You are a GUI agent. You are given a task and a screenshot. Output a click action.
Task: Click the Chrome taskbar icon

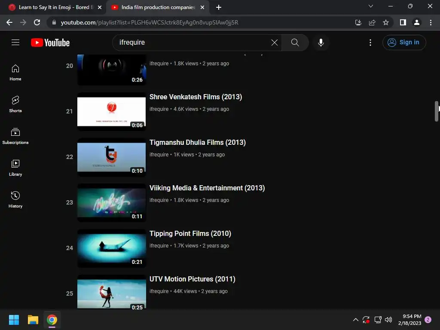pyautogui.click(x=52, y=320)
